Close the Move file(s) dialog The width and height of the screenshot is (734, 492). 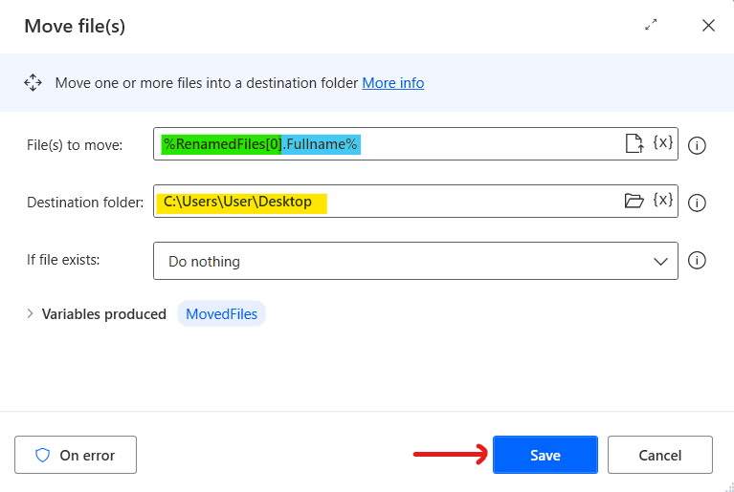(x=708, y=26)
